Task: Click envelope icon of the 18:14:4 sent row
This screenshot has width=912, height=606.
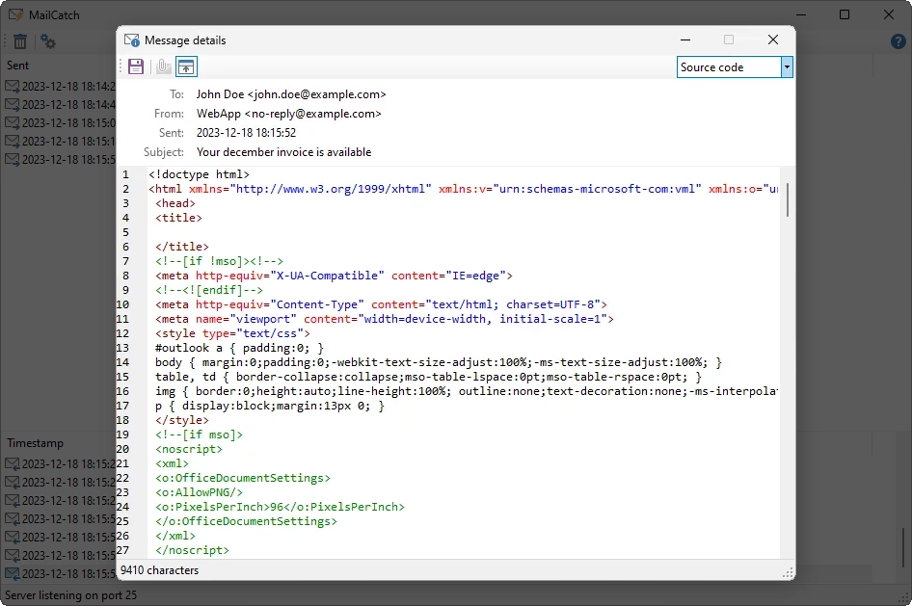Action: [13, 105]
